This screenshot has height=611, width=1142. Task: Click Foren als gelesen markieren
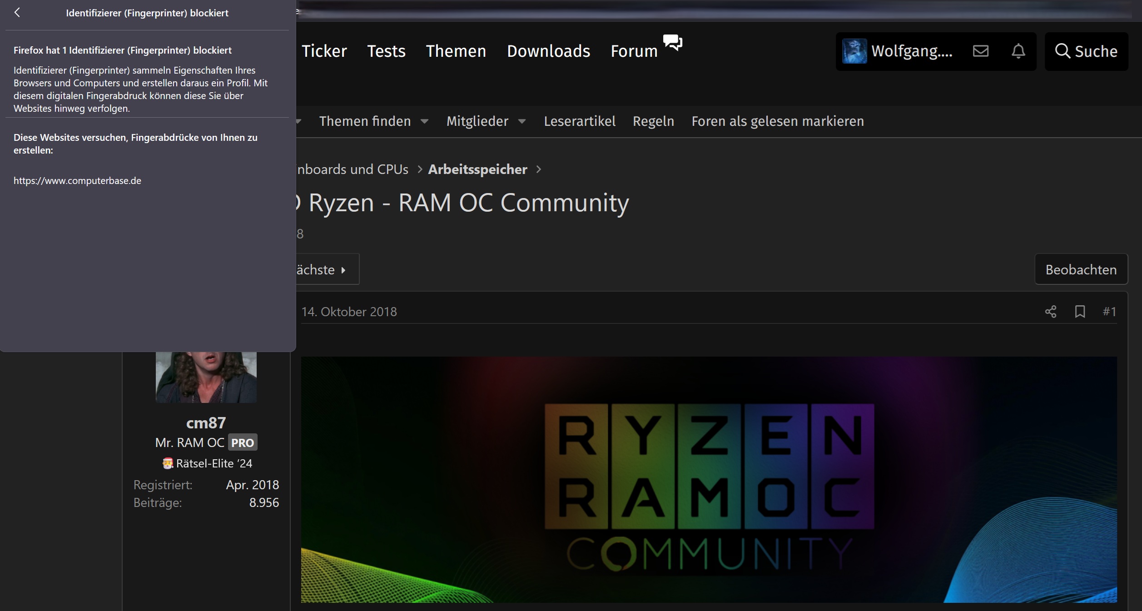click(778, 121)
